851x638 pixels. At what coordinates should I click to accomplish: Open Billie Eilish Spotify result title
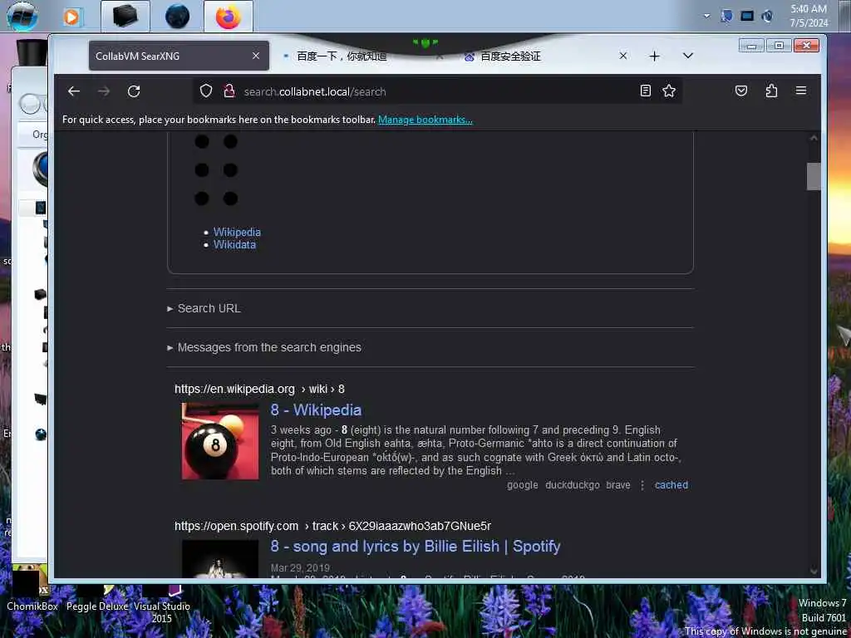tap(416, 547)
